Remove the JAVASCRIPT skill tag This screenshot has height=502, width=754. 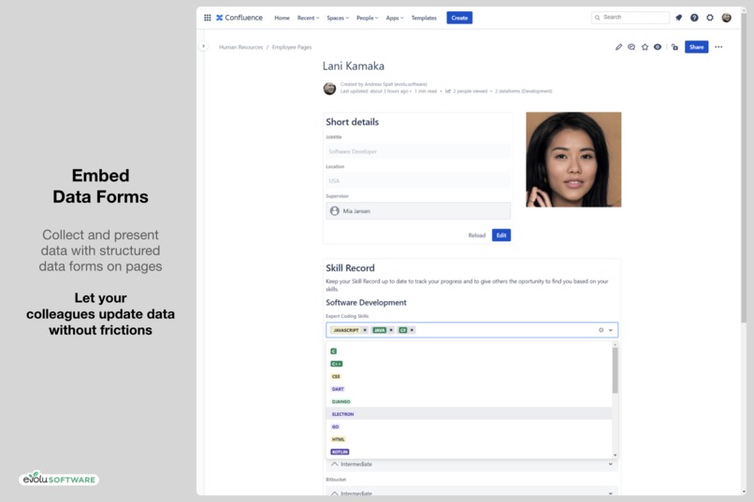pyautogui.click(x=365, y=330)
